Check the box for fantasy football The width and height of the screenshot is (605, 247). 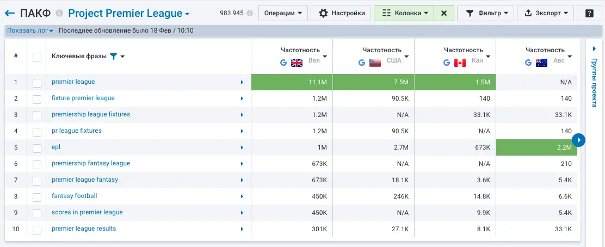37,197
